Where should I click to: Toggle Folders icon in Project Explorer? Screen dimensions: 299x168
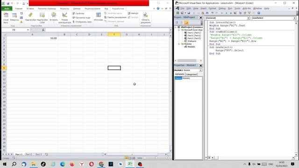(186, 22)
